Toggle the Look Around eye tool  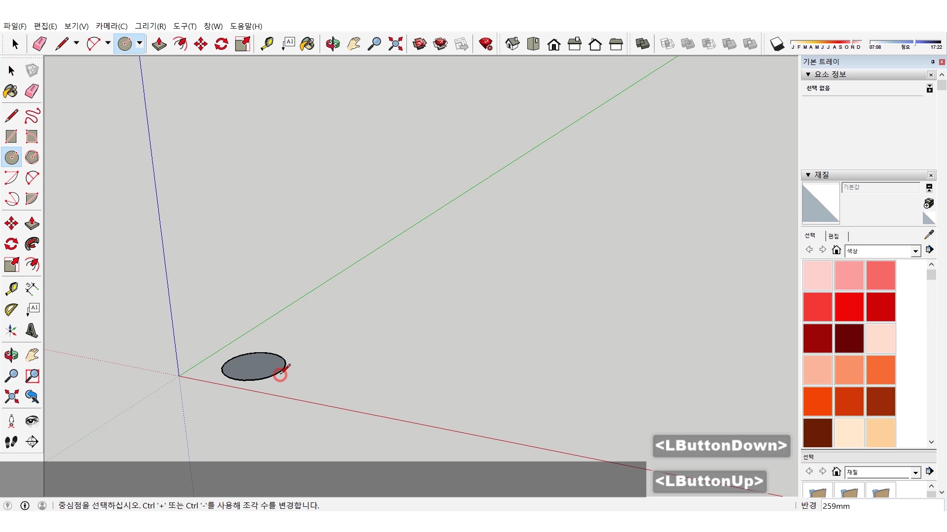[x=32, y=421]
